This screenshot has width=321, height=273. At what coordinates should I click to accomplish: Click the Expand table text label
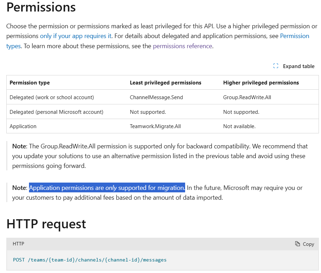(299, 66)
